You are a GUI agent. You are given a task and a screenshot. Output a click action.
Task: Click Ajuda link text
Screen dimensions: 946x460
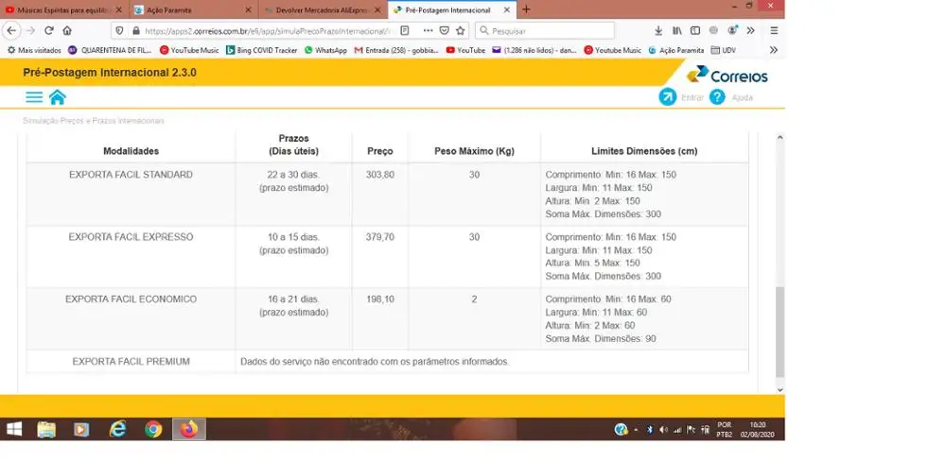tap(742, 97)
